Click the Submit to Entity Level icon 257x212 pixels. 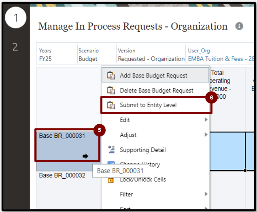(110, 106)
